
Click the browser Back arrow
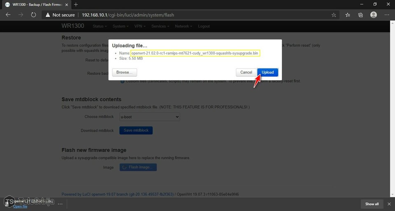click(8, 15)
